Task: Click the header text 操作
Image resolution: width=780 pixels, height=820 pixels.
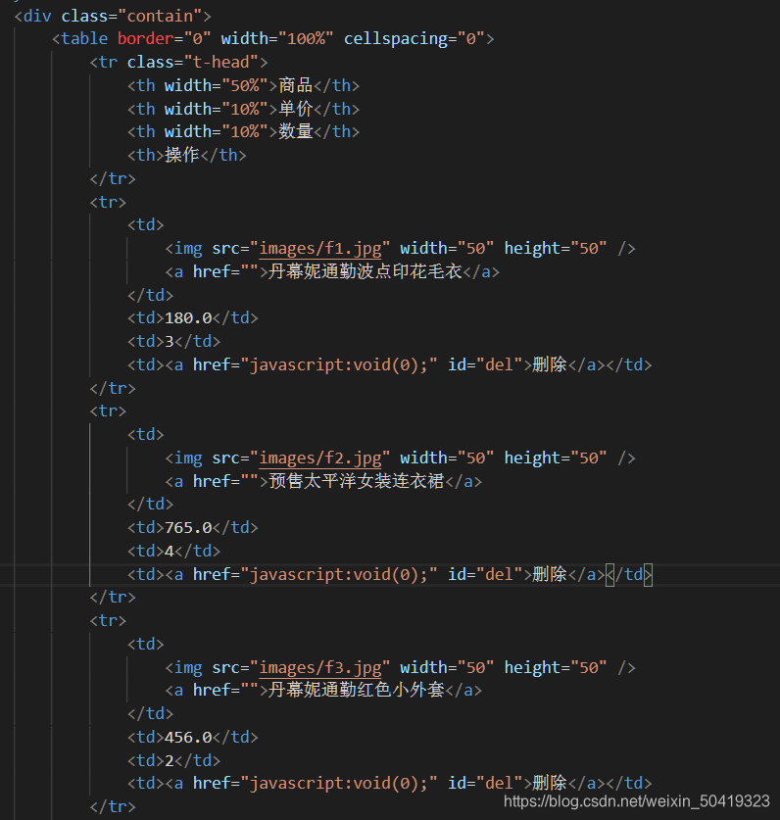Action: 182,155
